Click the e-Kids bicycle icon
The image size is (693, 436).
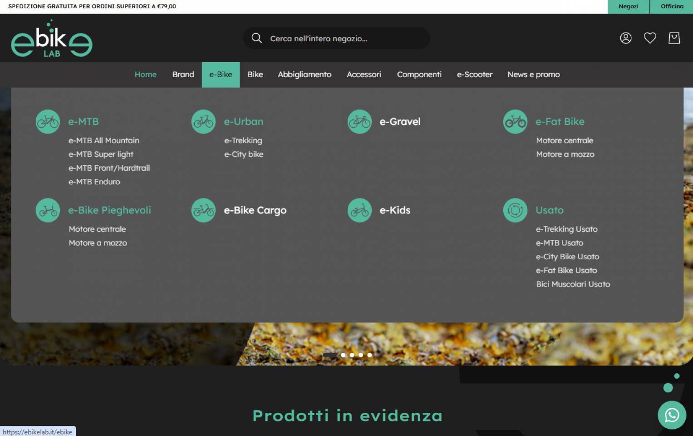click(359, 210)
